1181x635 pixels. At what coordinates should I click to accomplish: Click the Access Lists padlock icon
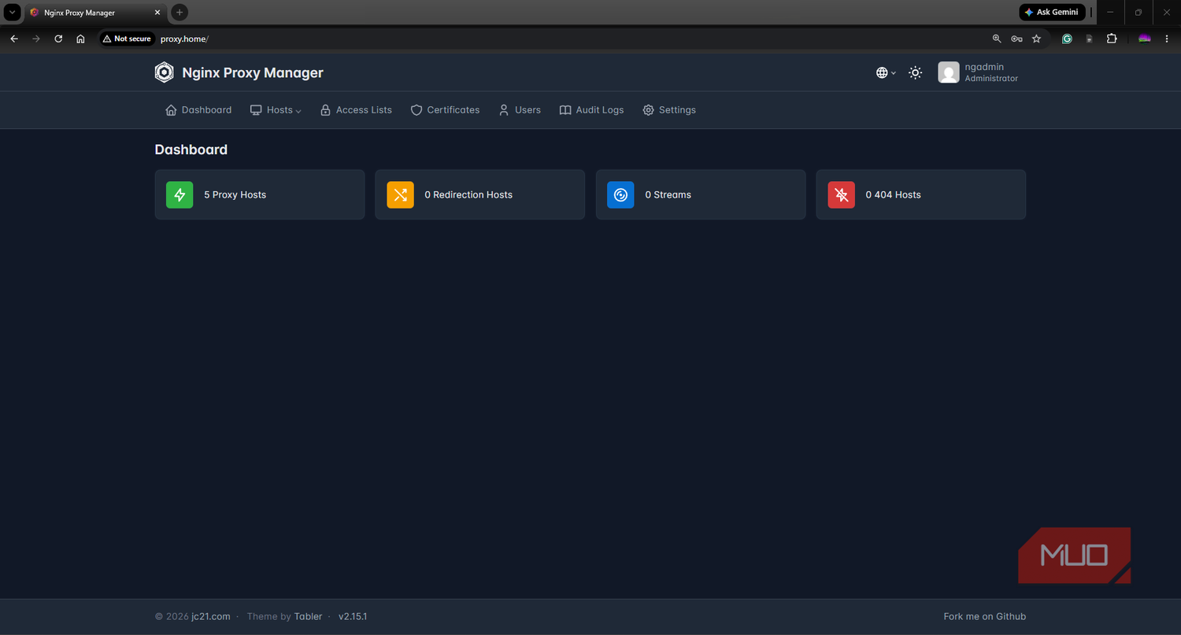point(325,110)
